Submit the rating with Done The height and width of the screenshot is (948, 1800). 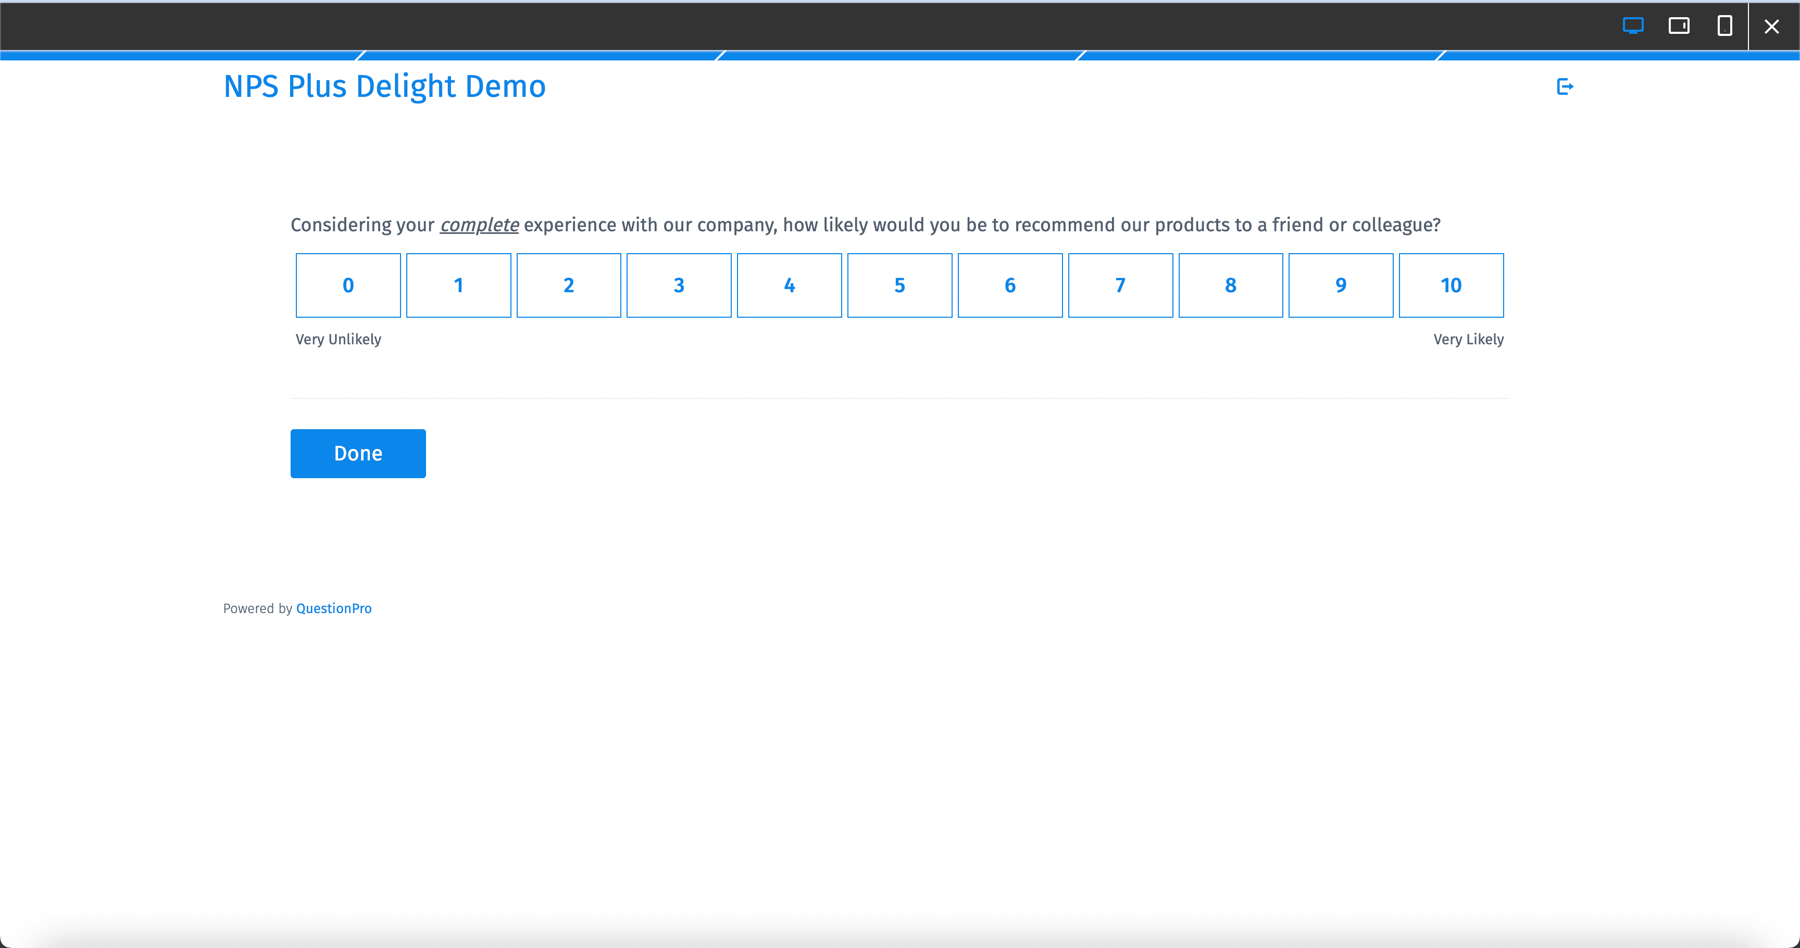(x=358, y=453)
